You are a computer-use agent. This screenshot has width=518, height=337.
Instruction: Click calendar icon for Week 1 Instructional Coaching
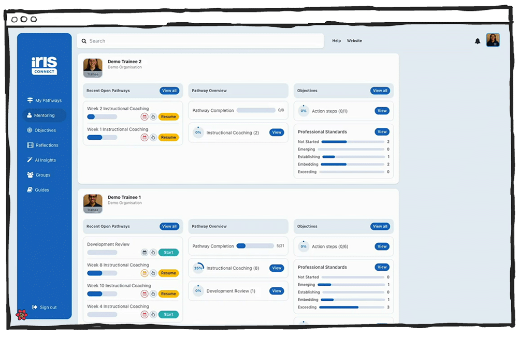point(145,137)
